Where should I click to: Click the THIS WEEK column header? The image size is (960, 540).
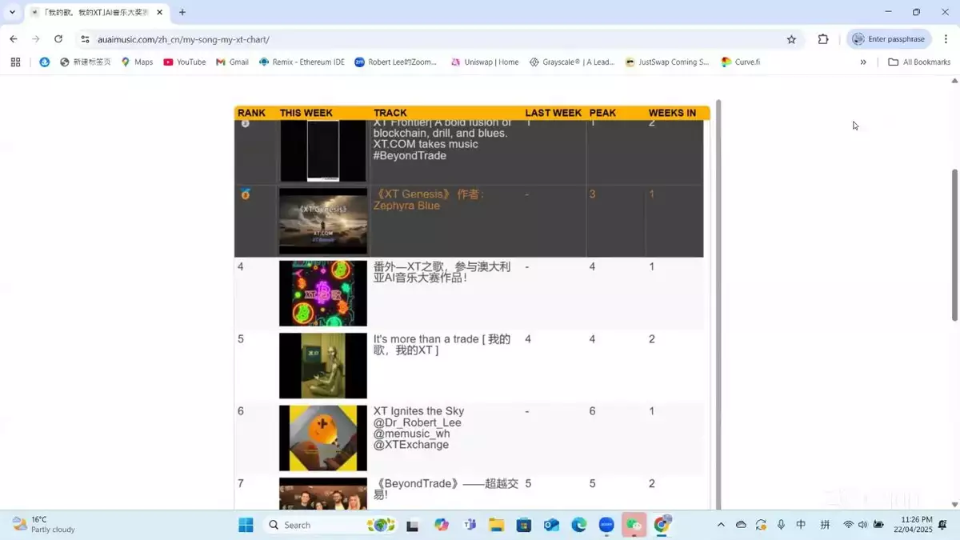(x=306, y=113)
